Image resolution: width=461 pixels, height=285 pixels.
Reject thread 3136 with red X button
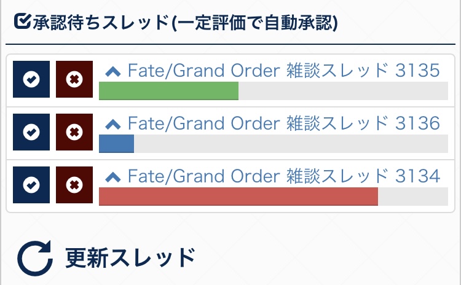pos(74,132)
